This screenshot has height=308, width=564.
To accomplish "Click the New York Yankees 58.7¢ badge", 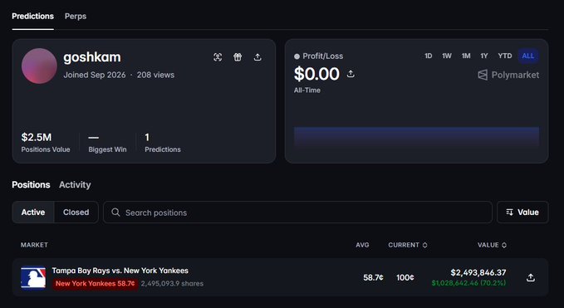I will pyautogui.click(x=96, y=284).
